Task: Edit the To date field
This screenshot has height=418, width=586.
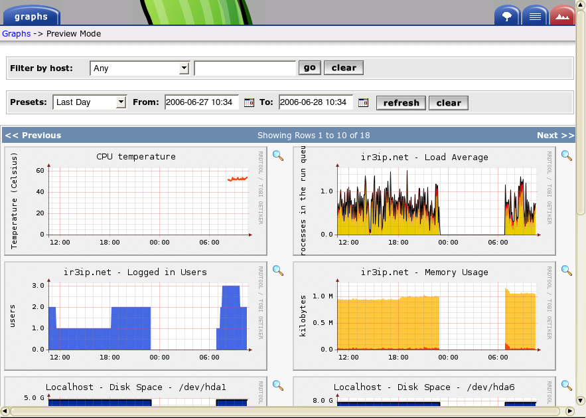Action: pyautogui.click(x=316, y=102)
